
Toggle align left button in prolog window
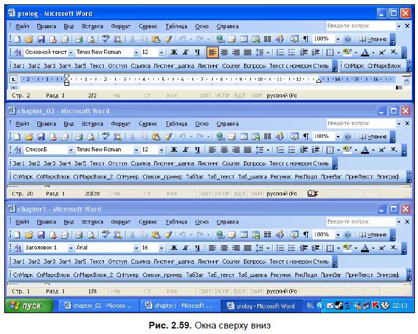pos(212,52)
